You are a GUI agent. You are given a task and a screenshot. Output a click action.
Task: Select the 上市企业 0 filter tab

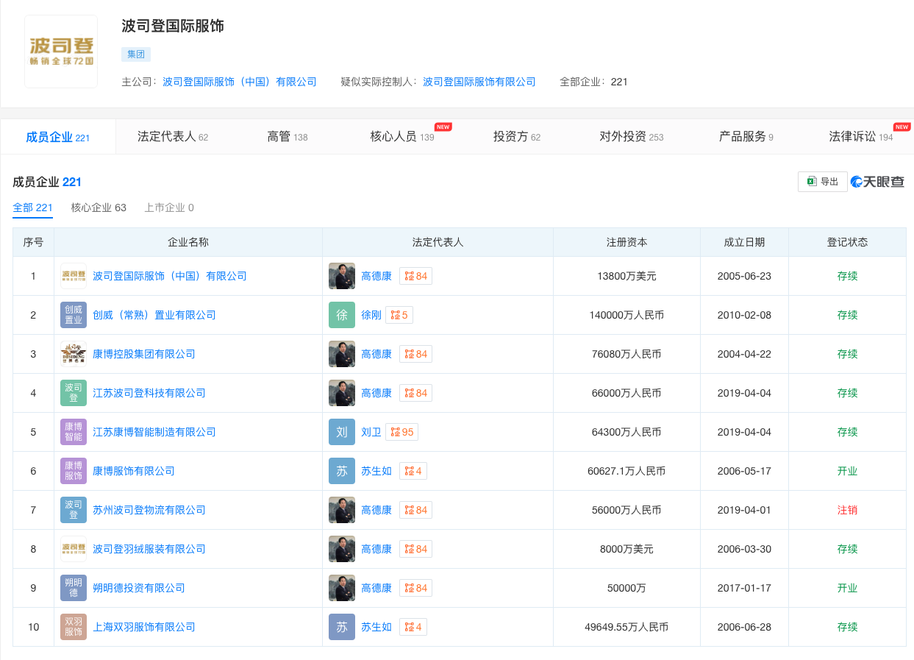click(168, 207)
